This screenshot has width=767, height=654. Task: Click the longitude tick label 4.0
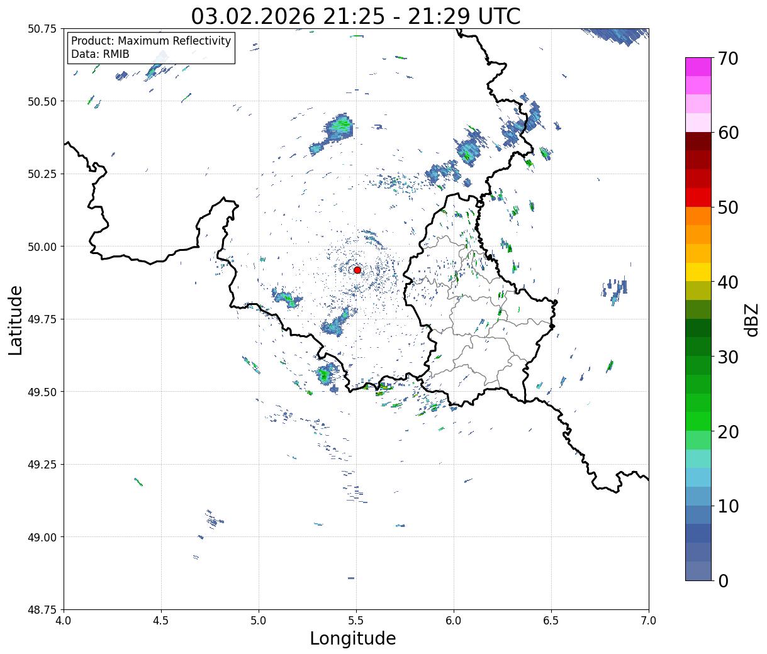pos(64,621)
